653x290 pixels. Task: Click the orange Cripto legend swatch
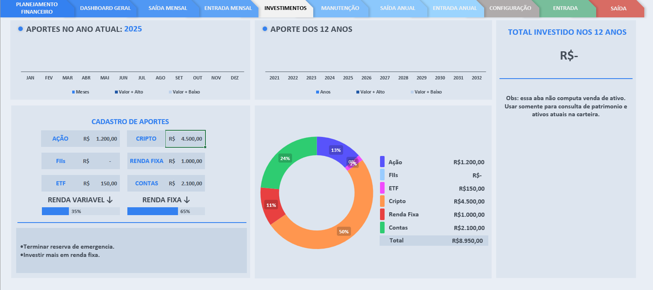[382, 201]
